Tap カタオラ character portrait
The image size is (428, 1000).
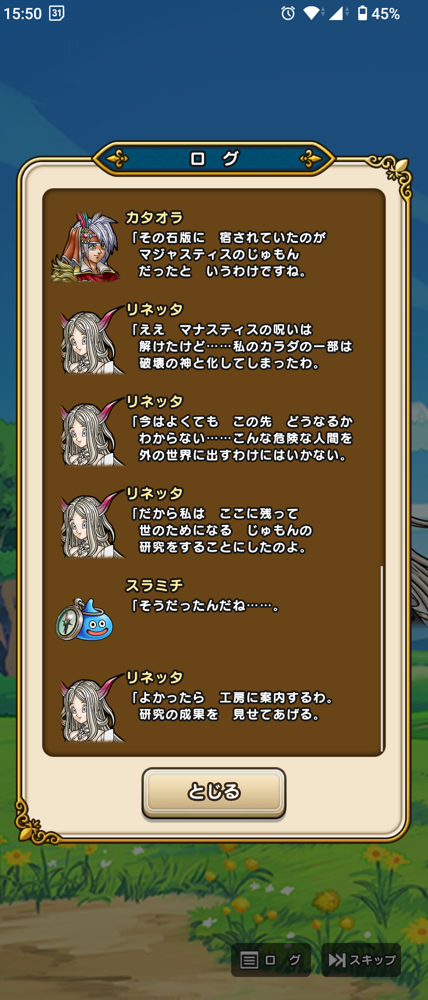pyautogui.click(x=85, y=246)
